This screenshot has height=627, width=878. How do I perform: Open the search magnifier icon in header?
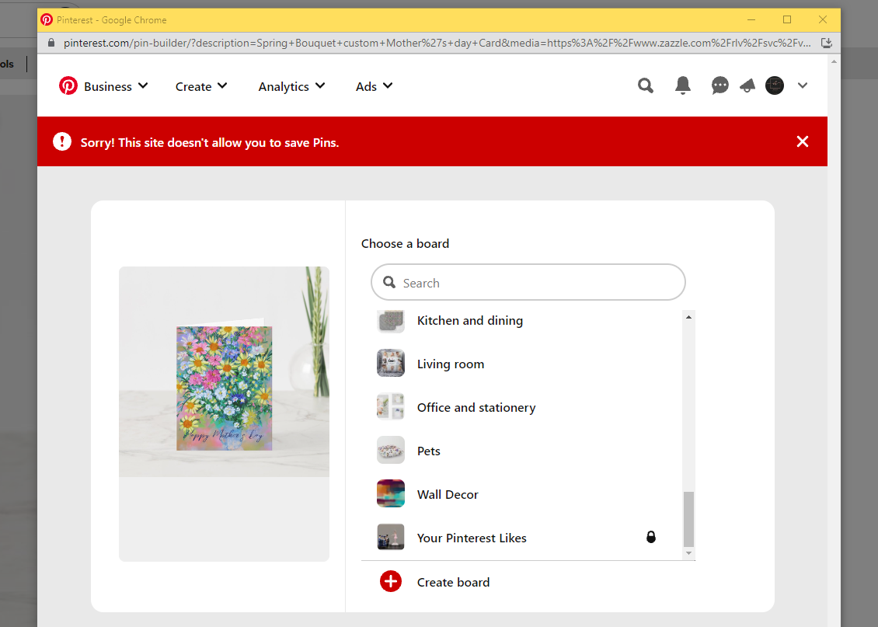point(645,85)
